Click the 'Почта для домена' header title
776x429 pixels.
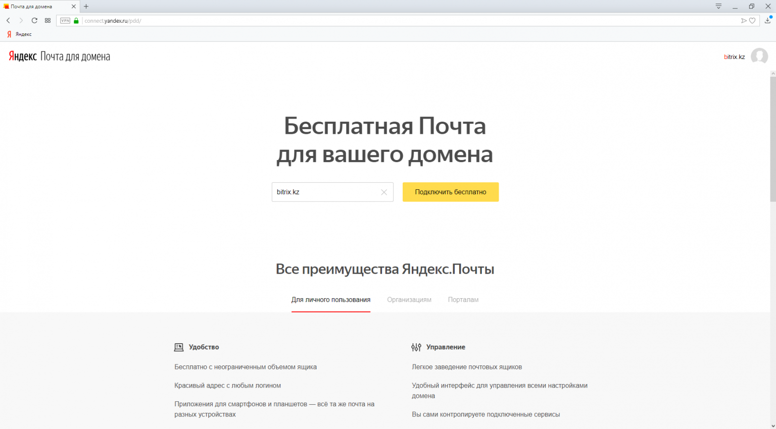75,57
